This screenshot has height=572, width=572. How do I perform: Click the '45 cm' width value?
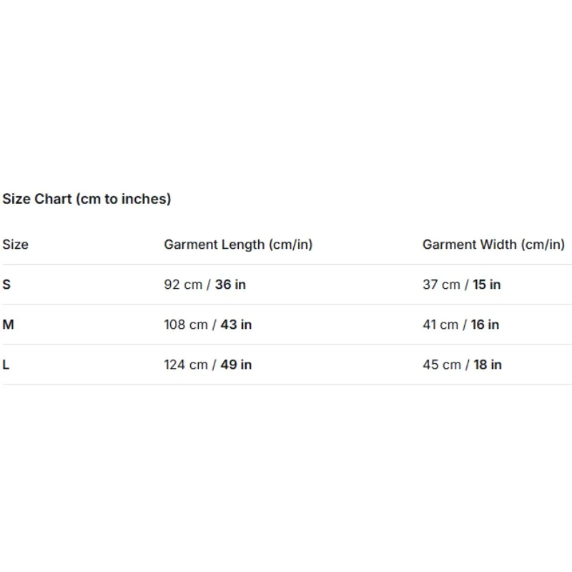point(442,365)
